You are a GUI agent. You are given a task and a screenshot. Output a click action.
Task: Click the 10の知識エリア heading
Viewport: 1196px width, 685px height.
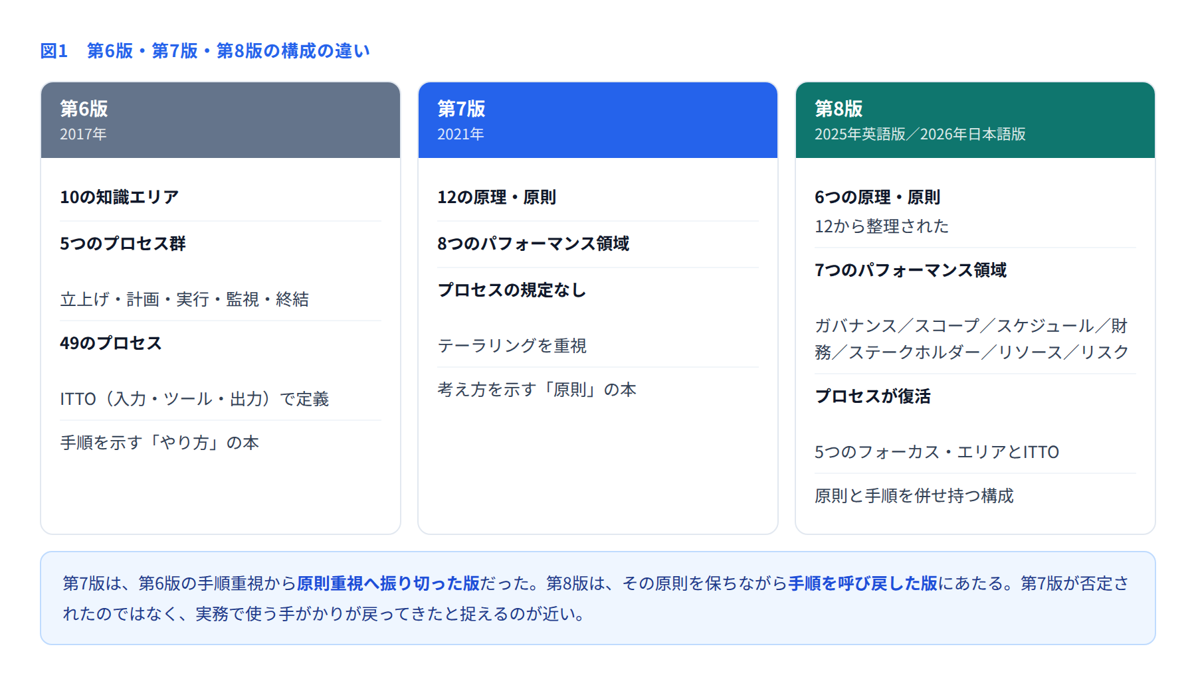pyautogui.click(x=120, y=197)
